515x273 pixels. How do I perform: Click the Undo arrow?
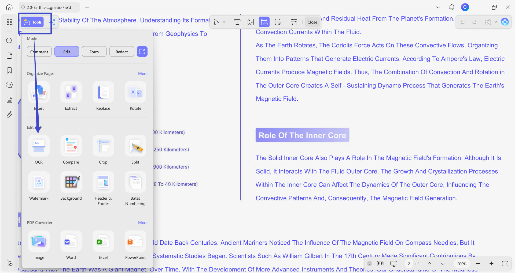(462, 22)
